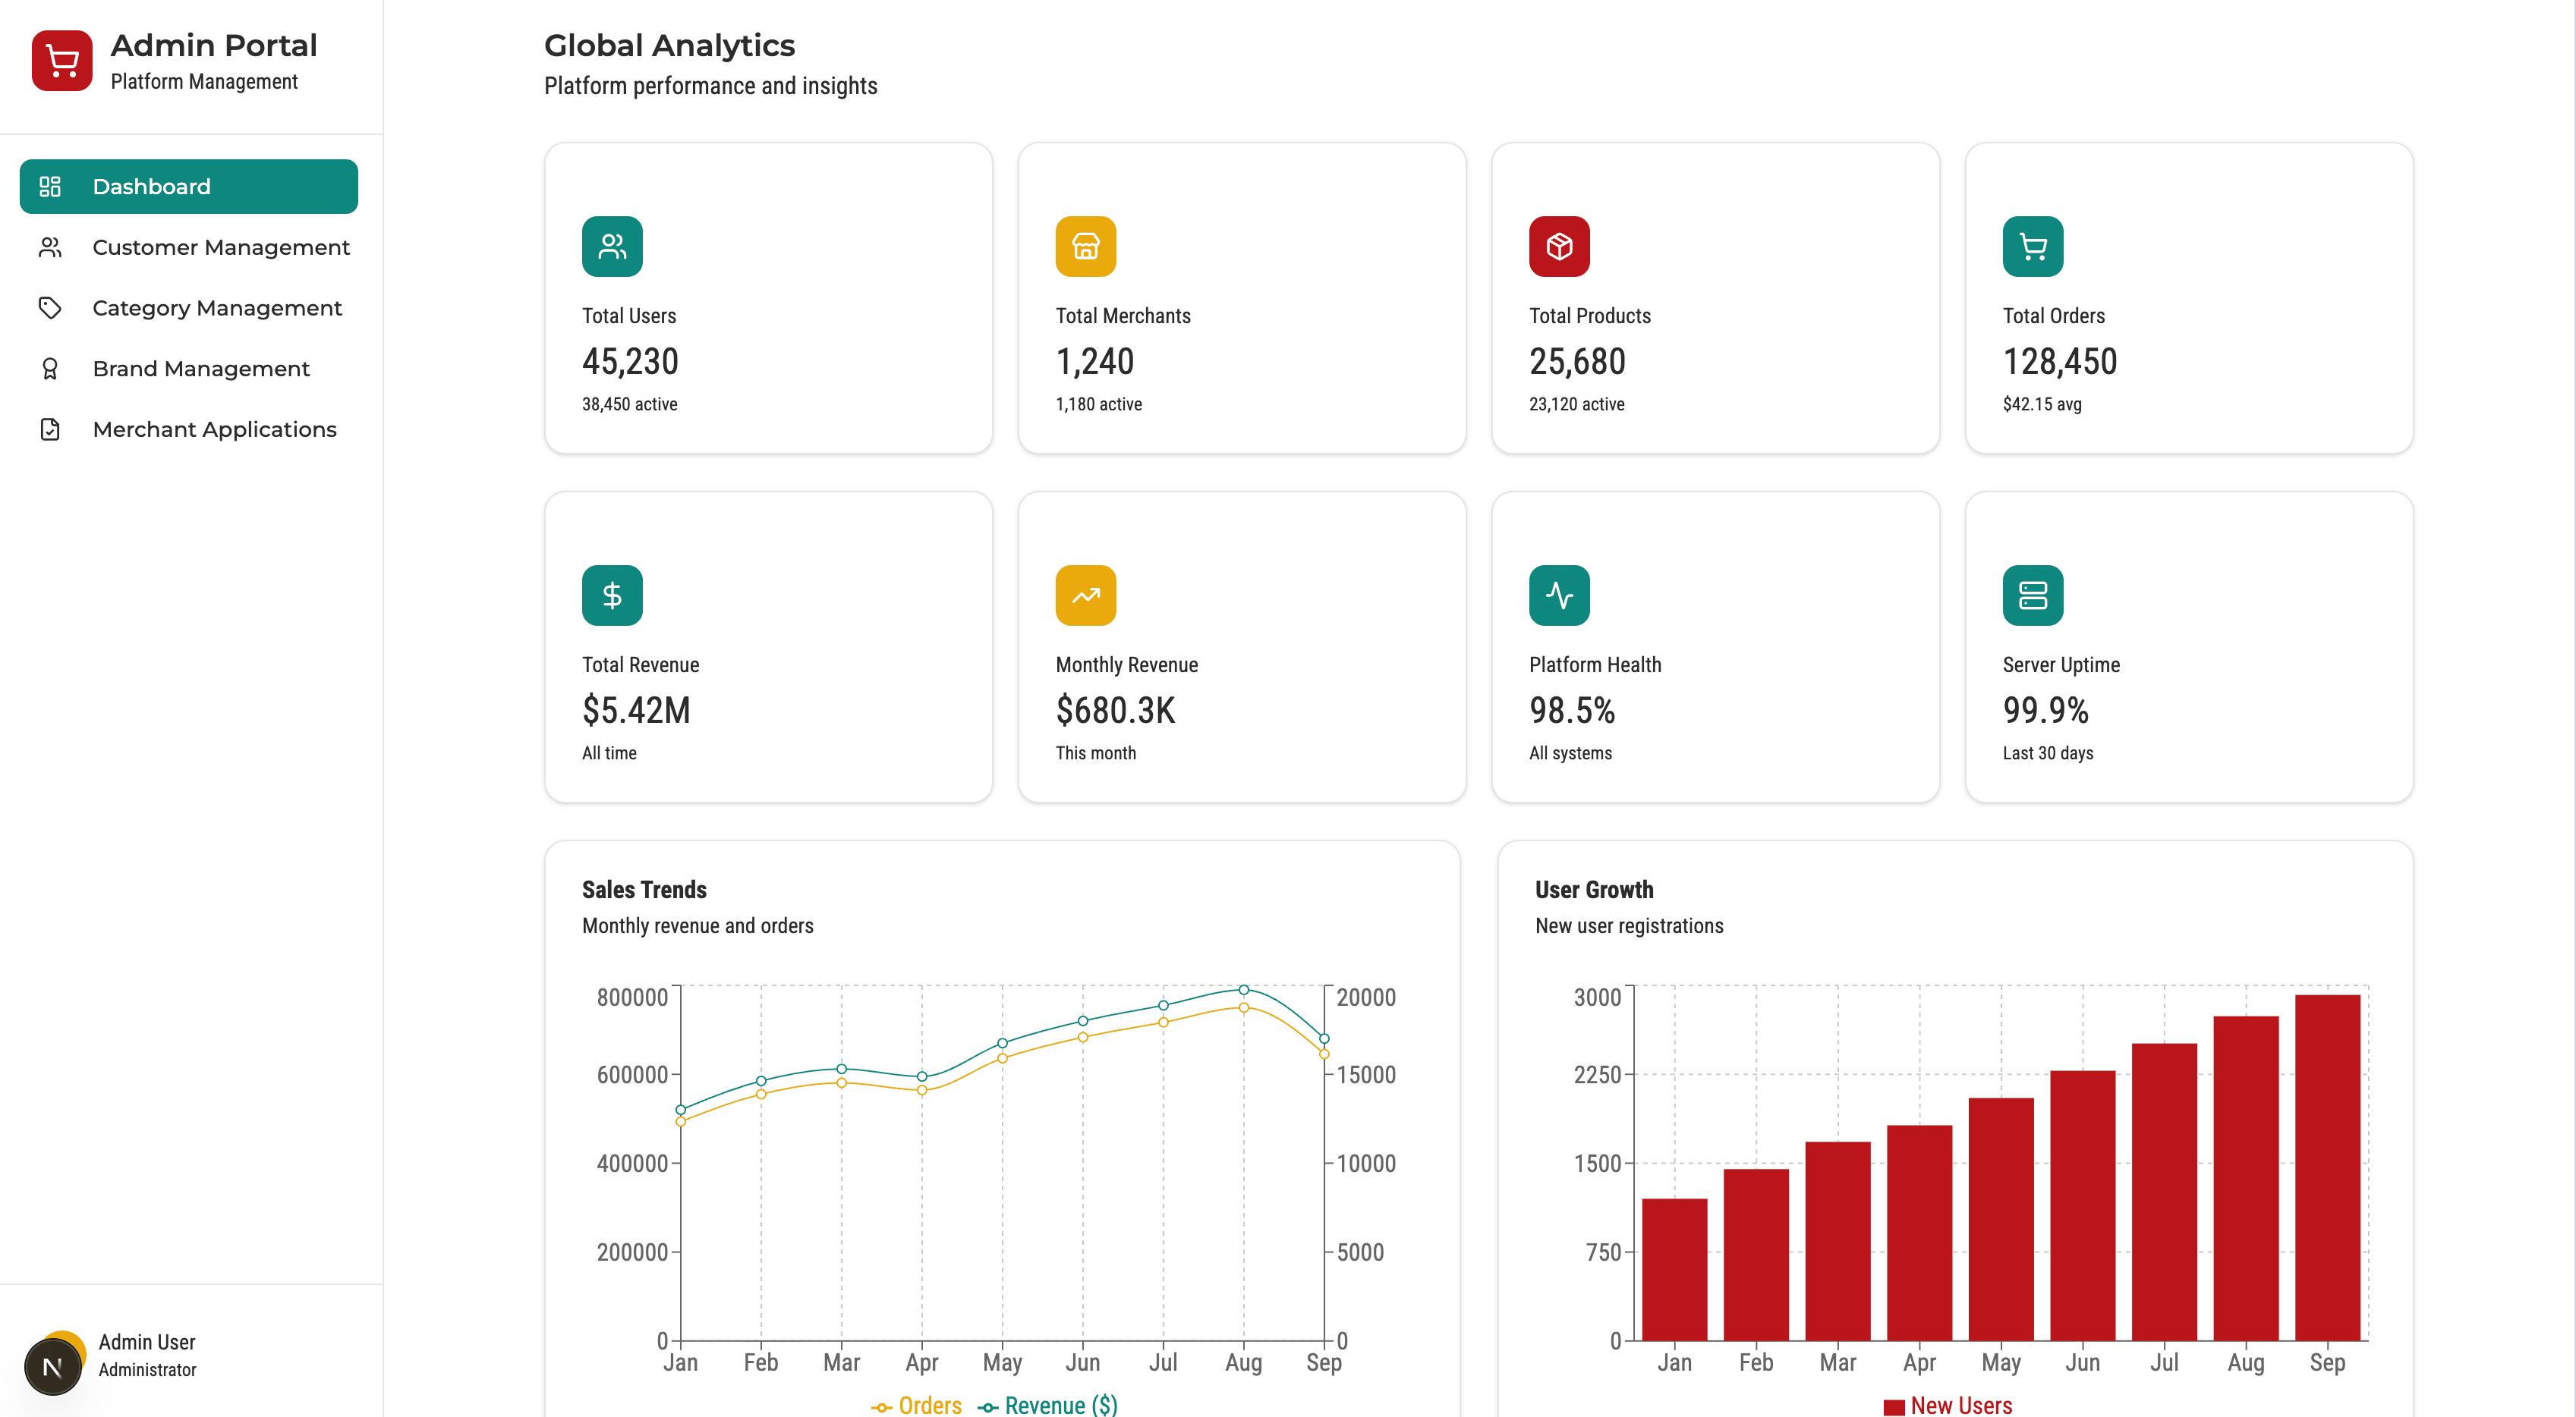Screen dimensions: 2576x1417
Task: Click the Total Merchants store icon
Action: tap(1085, 246)
